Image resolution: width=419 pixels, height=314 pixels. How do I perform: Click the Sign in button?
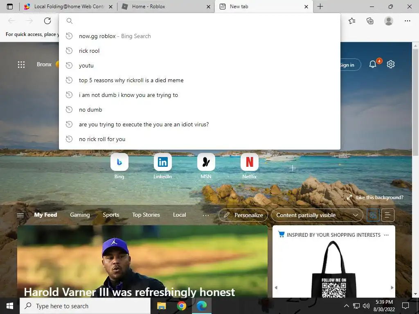[x=350, y=65]
